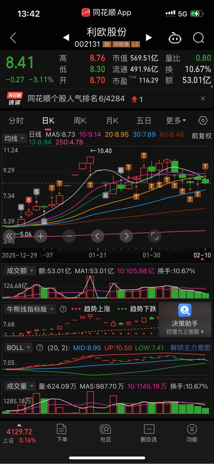This screenshot has height=464, width=214.
Task: Switch to previous stock with left triangle
Action: [x=66, y=37]
